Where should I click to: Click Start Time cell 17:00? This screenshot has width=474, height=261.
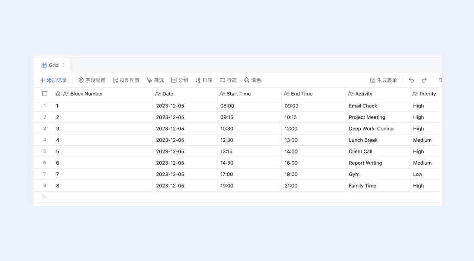[249, 174]
